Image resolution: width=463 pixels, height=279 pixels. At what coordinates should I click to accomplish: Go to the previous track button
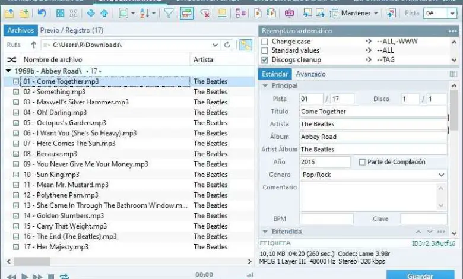(x=11, y=277)
